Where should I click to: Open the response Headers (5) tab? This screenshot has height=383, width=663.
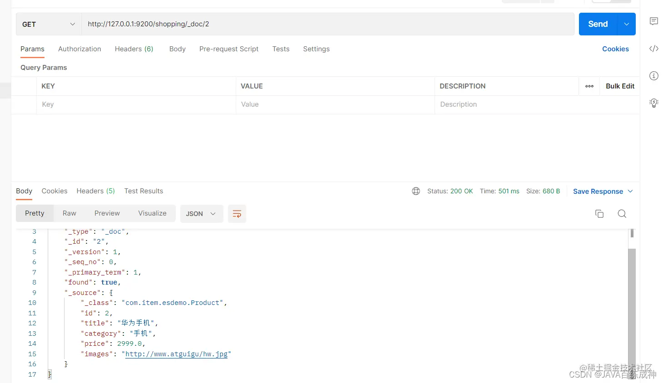(95, 191)
